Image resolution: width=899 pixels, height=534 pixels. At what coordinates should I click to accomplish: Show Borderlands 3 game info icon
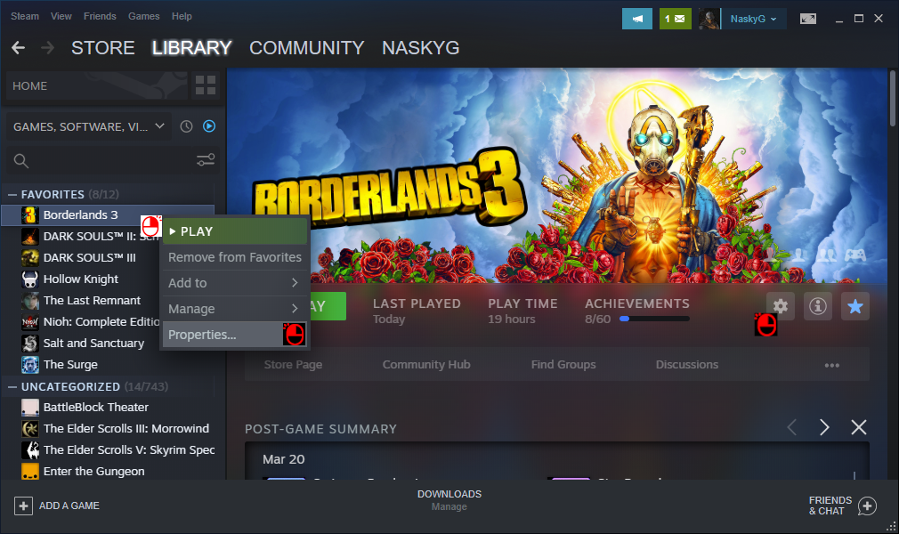point(818,306)
